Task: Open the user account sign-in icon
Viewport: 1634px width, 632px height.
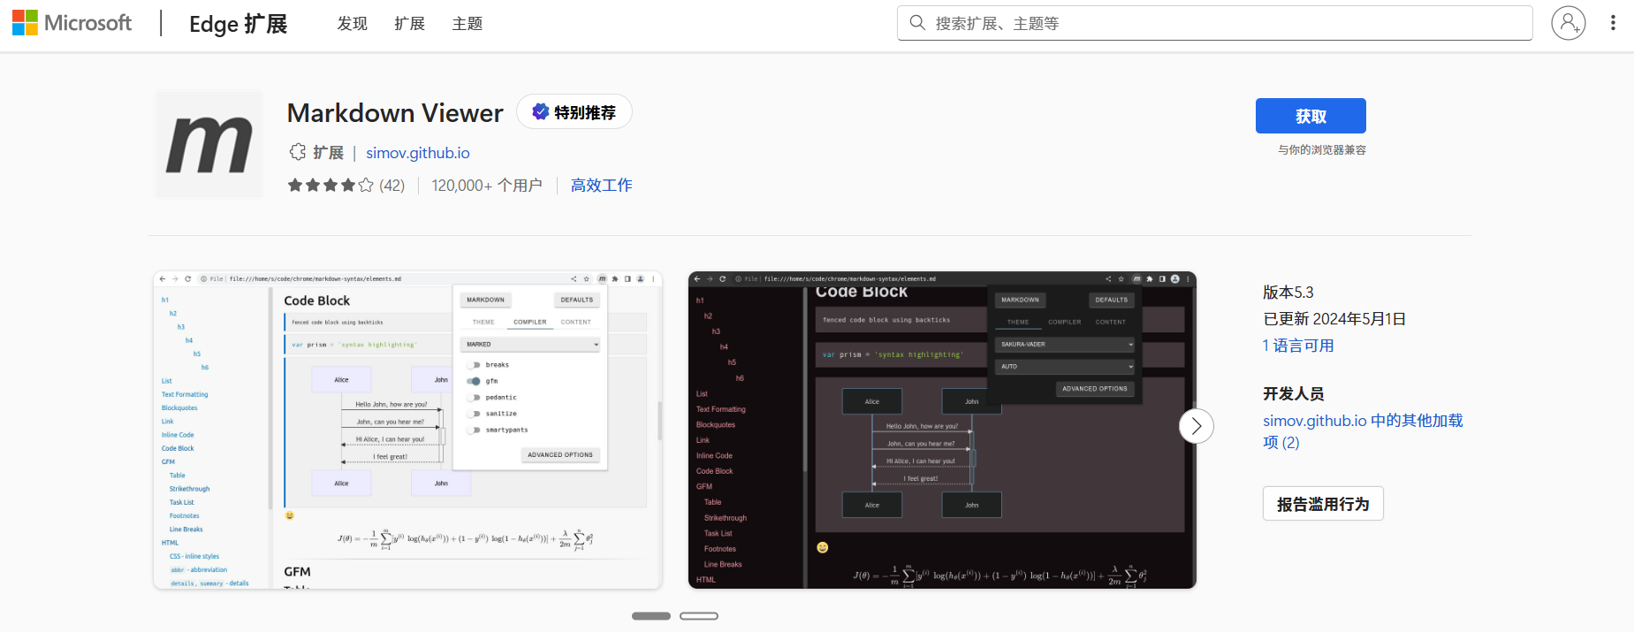Action: [x=1568, y=23]
